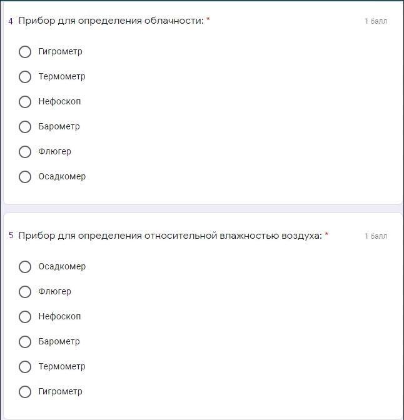Select Осадкомер in the humidity question
This screenshot has width=404, height=420.
tap(25, 267)
